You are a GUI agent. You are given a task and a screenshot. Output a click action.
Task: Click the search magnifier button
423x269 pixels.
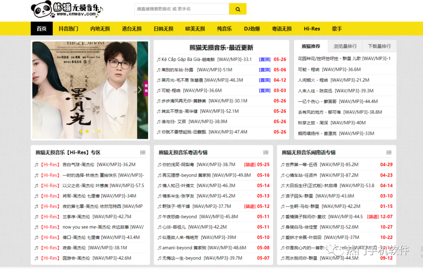[238, 9]
